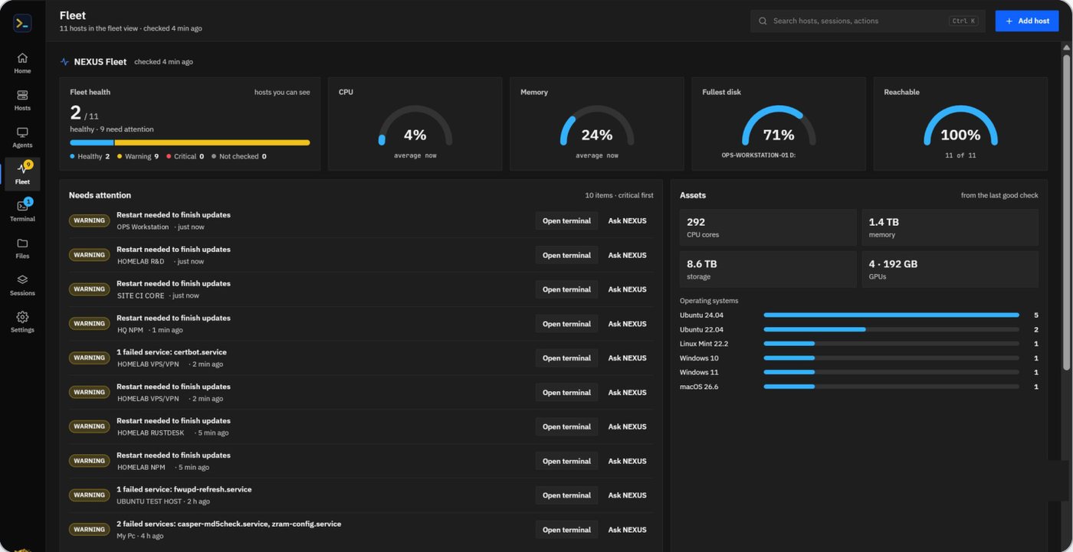Open terminal for My Pc
Image resolution: width=1073 pixels, height=552 pixels.
click(566, 530)
